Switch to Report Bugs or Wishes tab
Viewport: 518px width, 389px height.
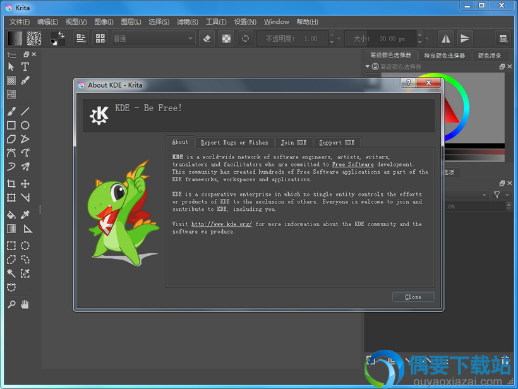(x=234, y=142)
